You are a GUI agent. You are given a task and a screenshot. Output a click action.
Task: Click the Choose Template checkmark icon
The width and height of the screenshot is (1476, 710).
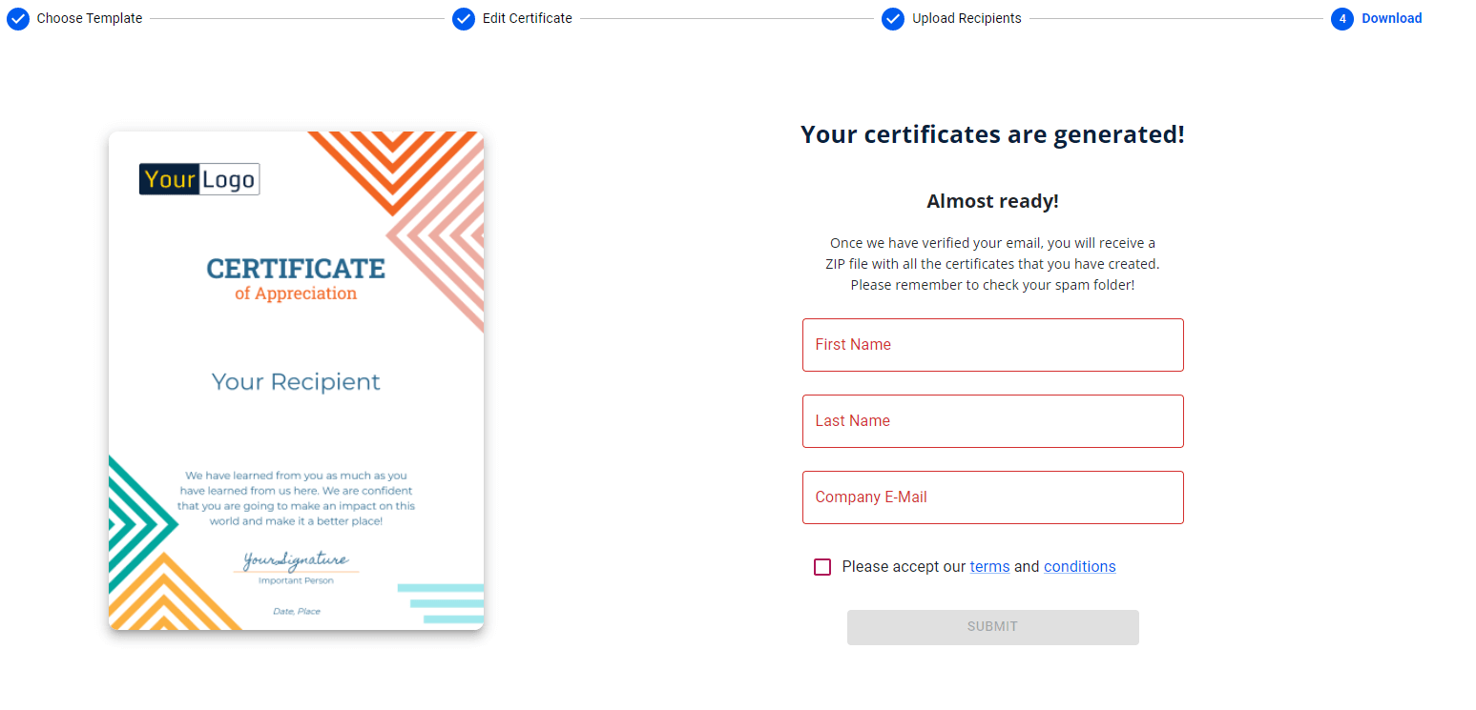coord(17,18)
